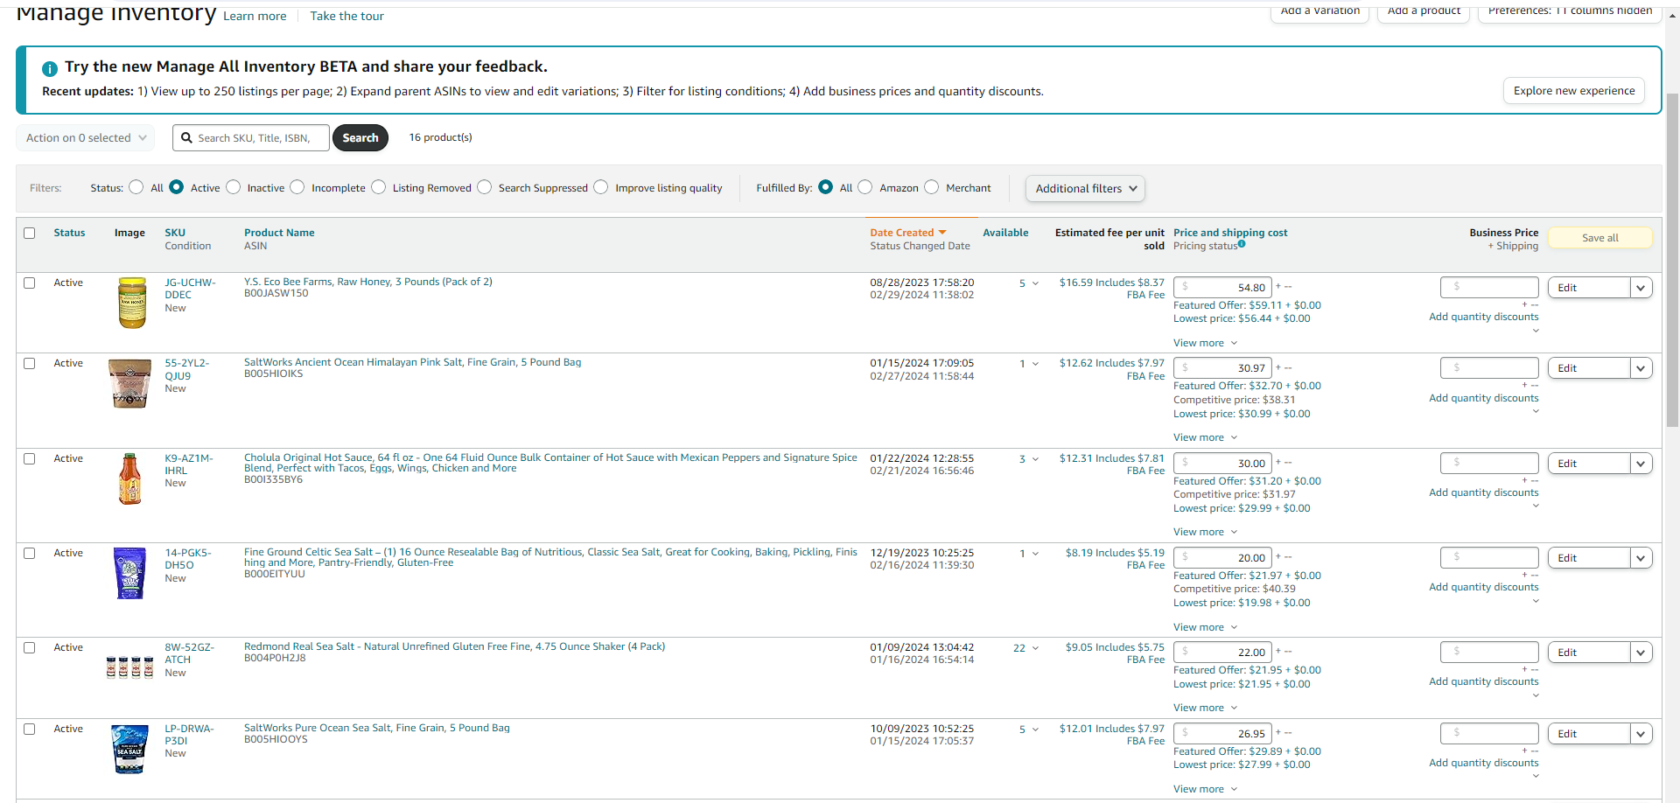Open the Learn more link
This screenshot has height=803, width=1680.
tap(255, 16)
